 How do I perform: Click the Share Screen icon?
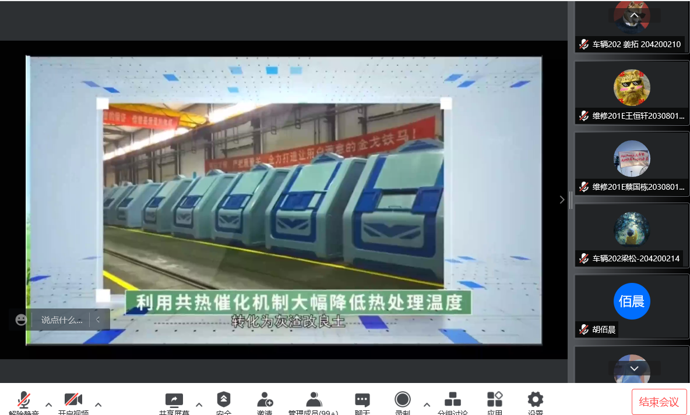174,400
